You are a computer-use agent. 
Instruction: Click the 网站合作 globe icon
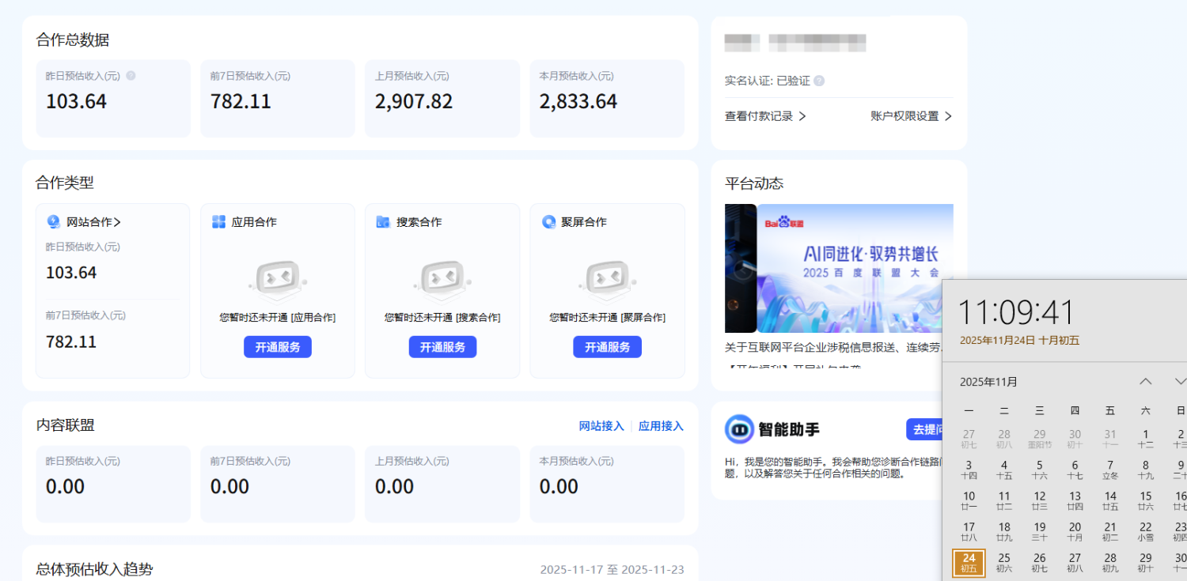[52, 222]
